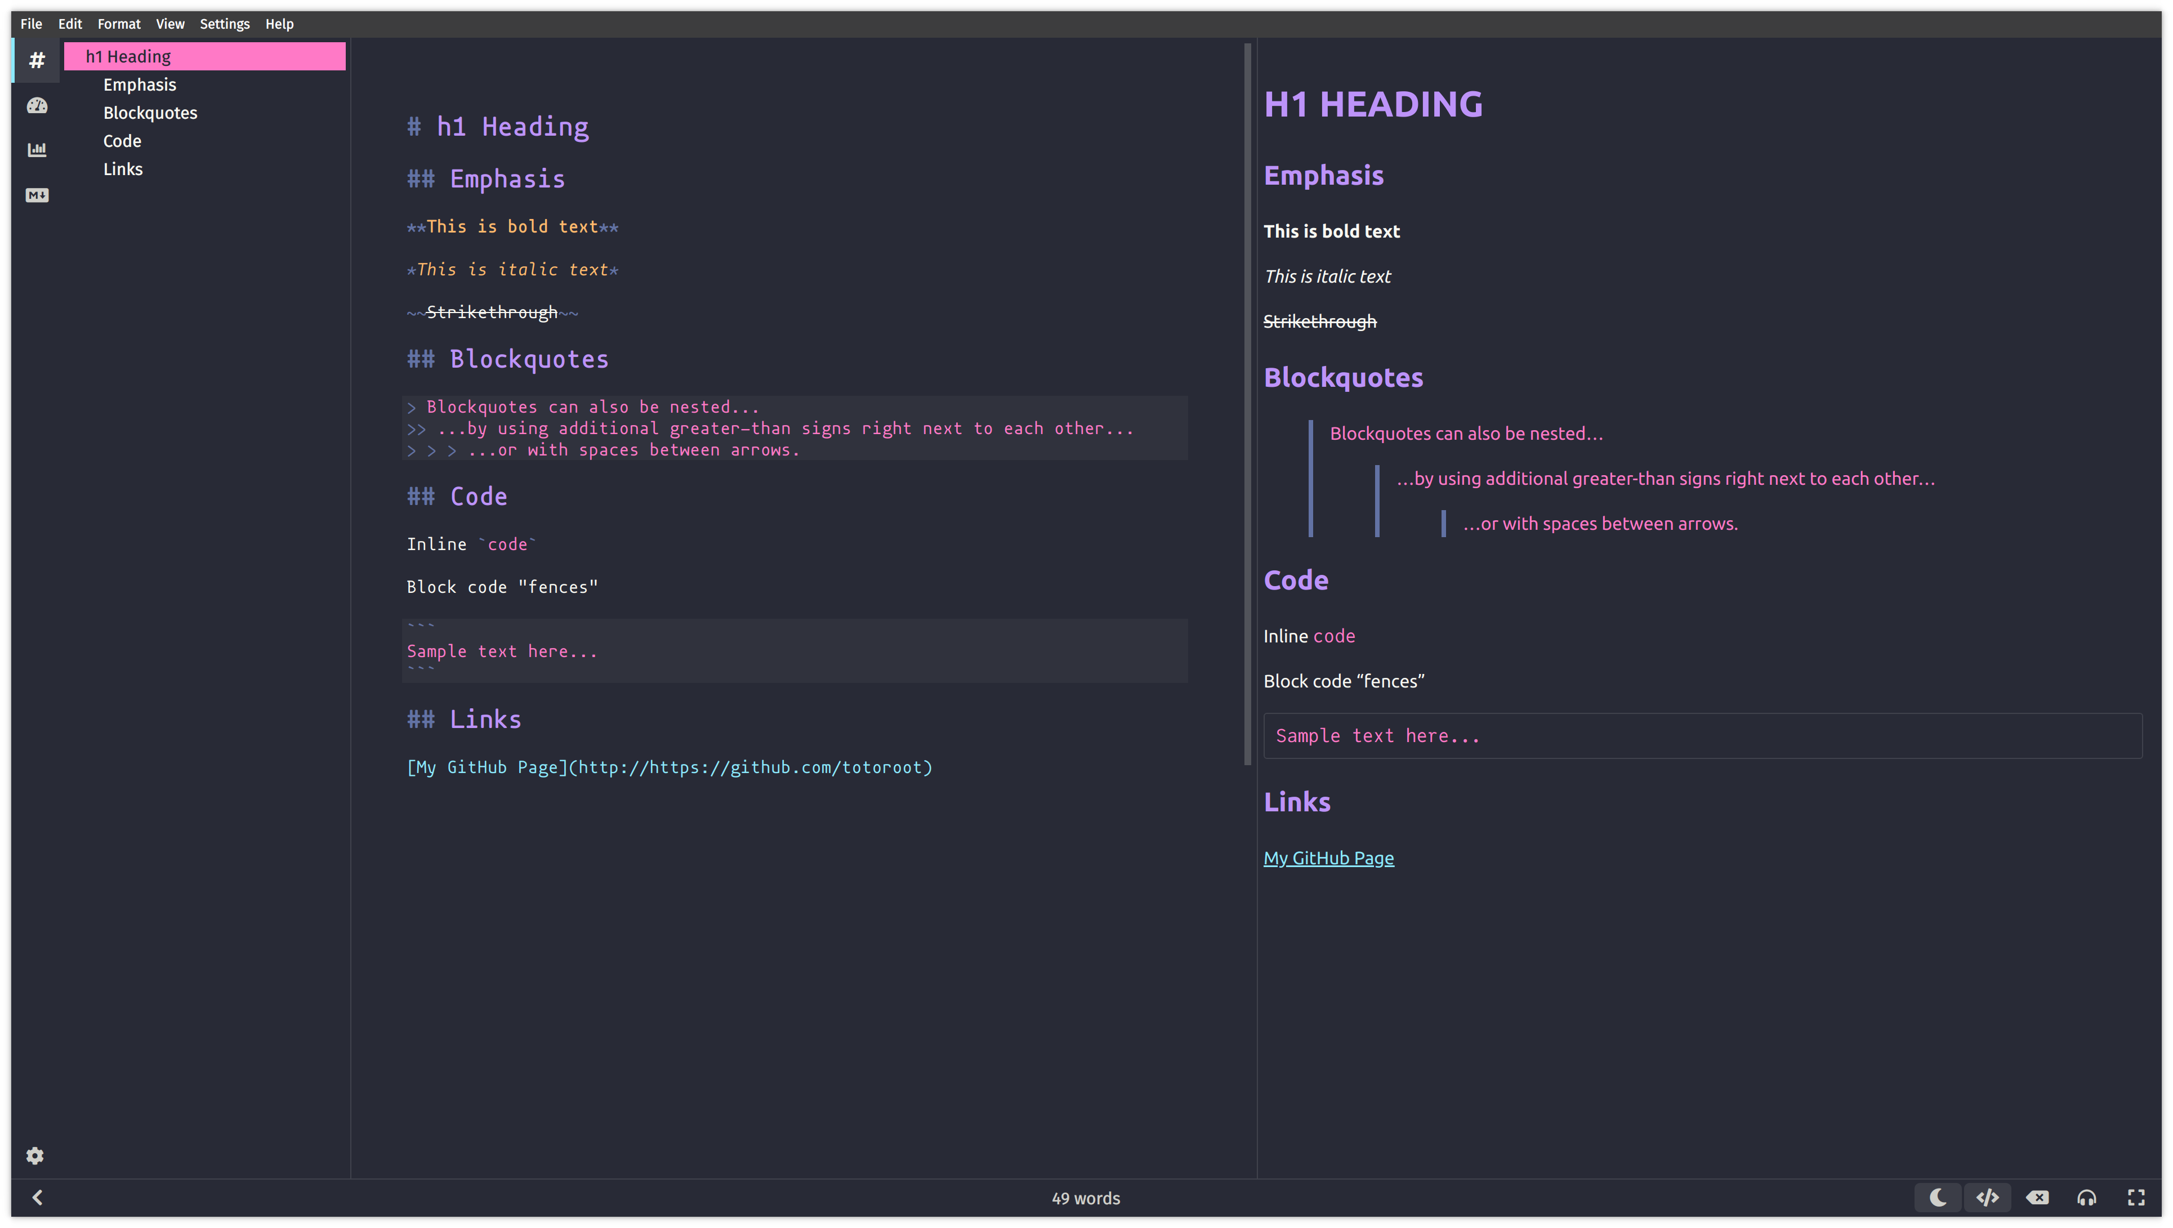Open the document statistics chart tab
This screenshot has height=1228, width=2173.
(x=36, y=150)
